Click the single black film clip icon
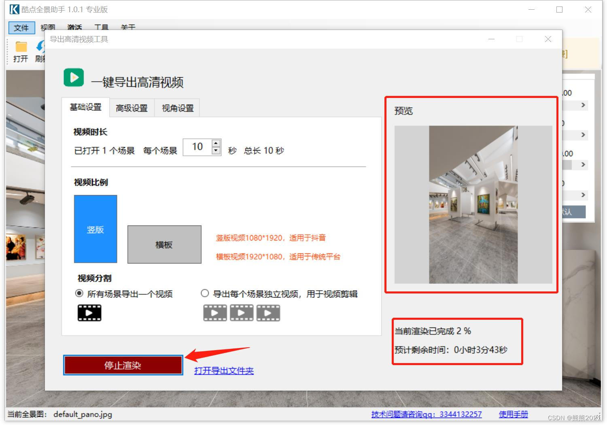The height and width of the screenshot is (425, 607). pos(89,313)
